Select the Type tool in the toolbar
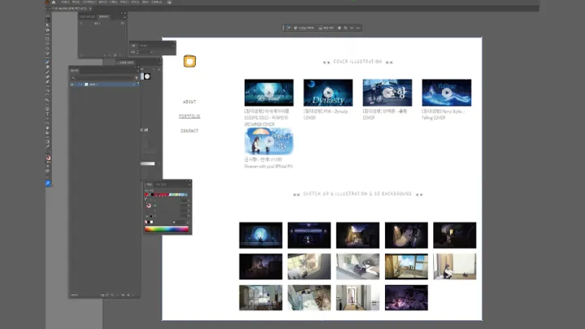Image resolution: width=585 pixels, height=329 pixels. tap(47, 115)
